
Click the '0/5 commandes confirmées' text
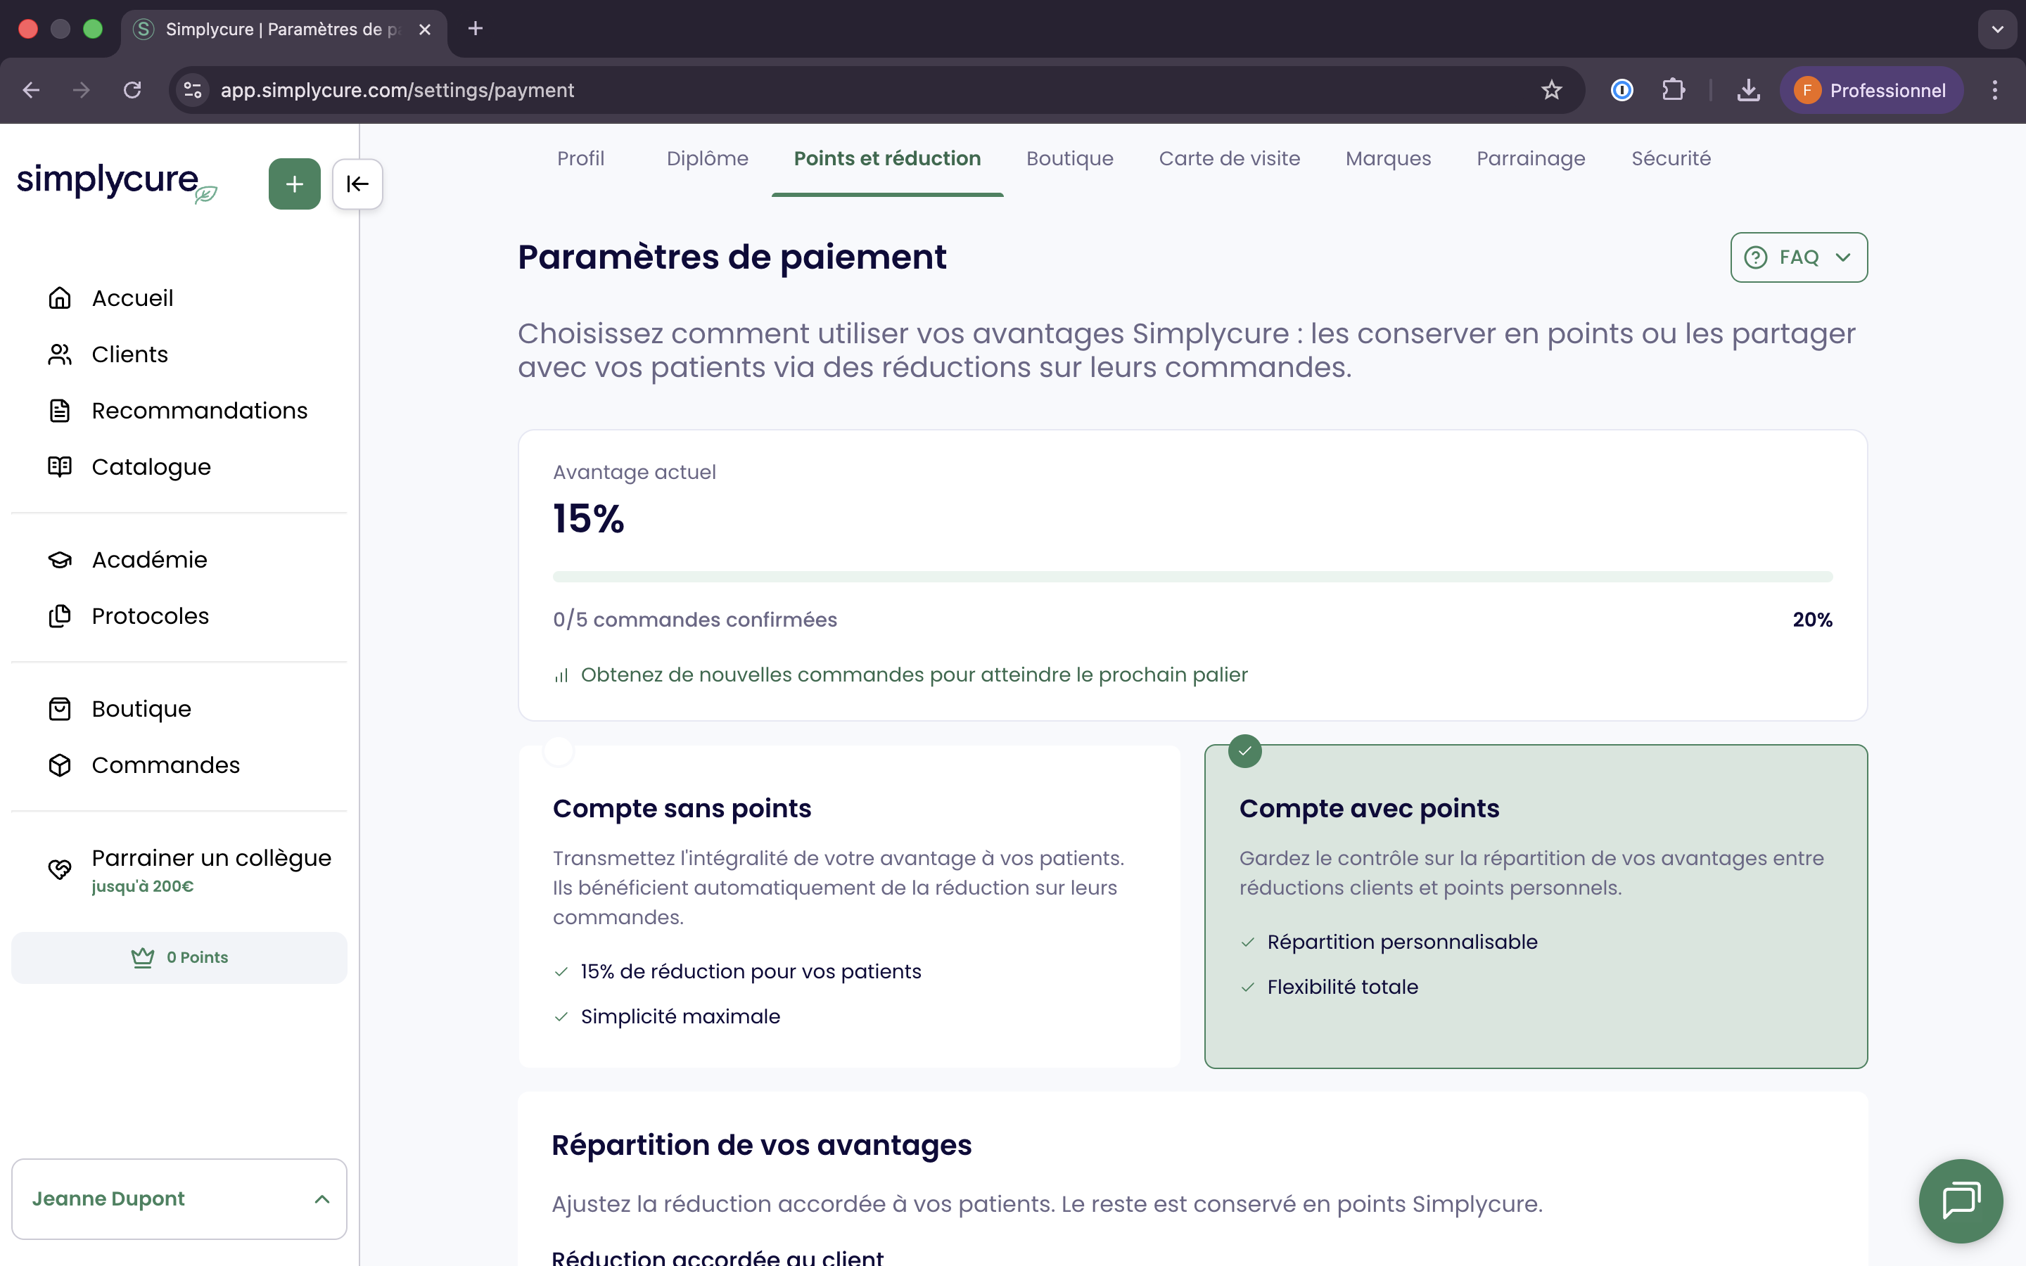(x=695, y=620)
